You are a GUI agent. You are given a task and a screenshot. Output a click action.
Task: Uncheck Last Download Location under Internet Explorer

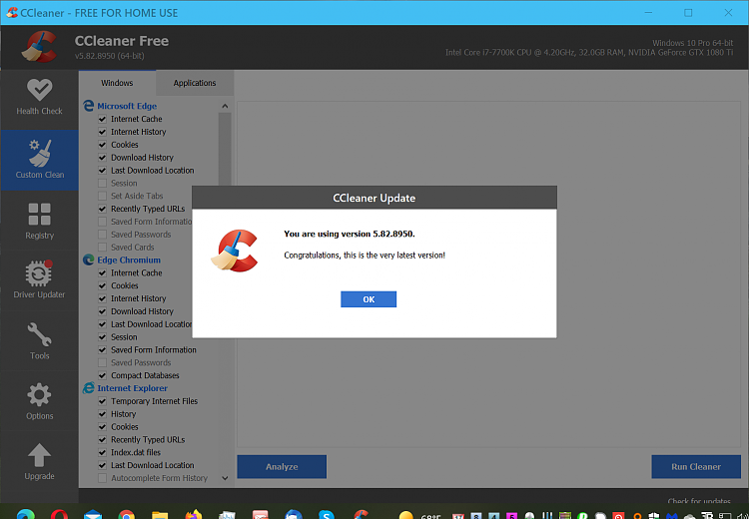click(102, 465)
